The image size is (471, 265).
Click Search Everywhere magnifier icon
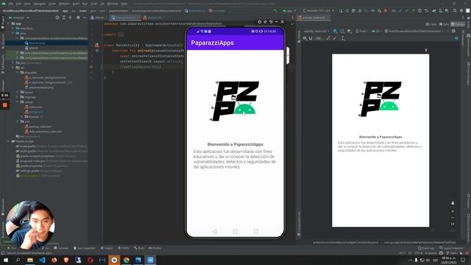455,10
